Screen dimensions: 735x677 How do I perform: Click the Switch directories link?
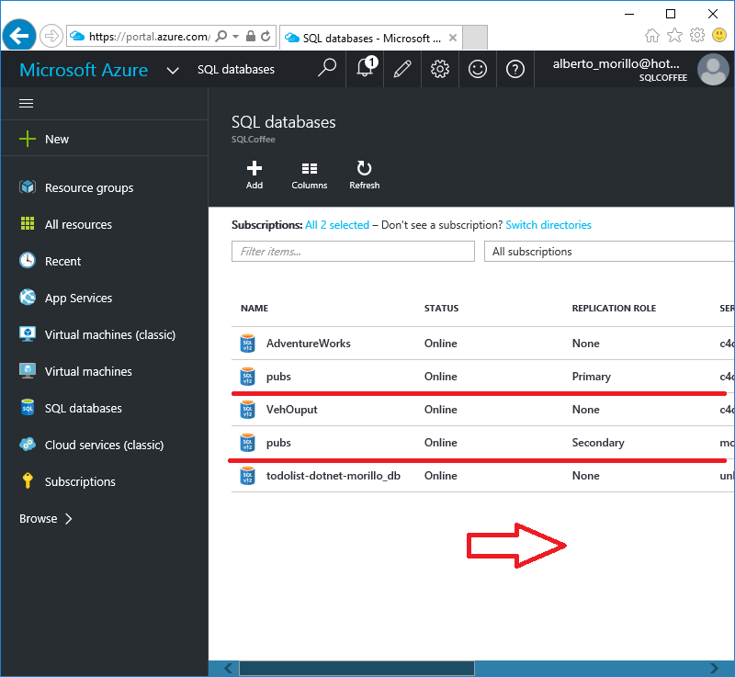pos(548,225)
